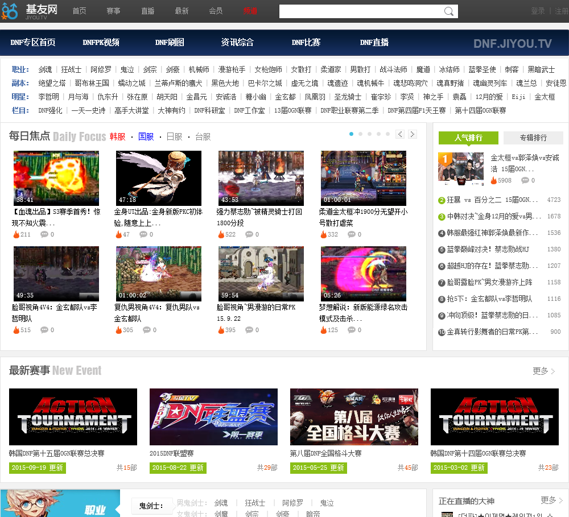Open DNFPK视频 in blue nav bar
569x517 pixels.
coord(101,43)
